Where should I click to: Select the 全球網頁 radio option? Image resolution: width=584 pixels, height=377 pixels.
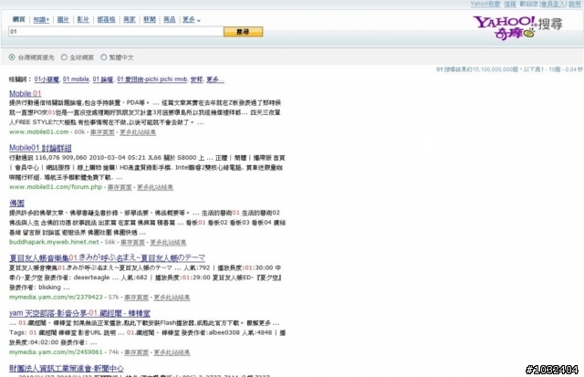64,58
